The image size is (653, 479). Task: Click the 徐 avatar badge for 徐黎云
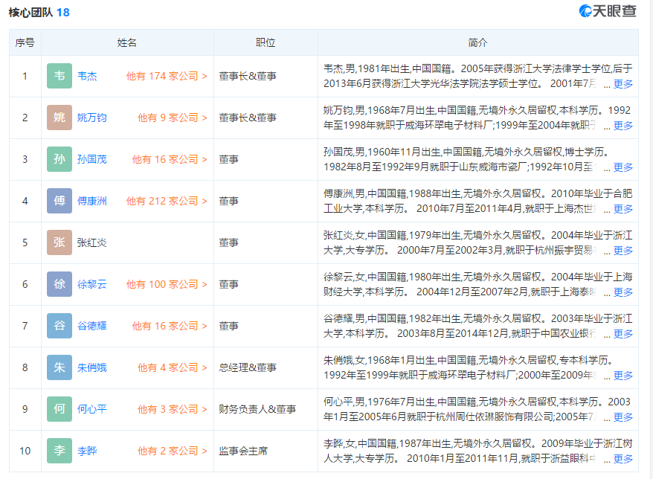pyautogui.click(x=59, y=284)
